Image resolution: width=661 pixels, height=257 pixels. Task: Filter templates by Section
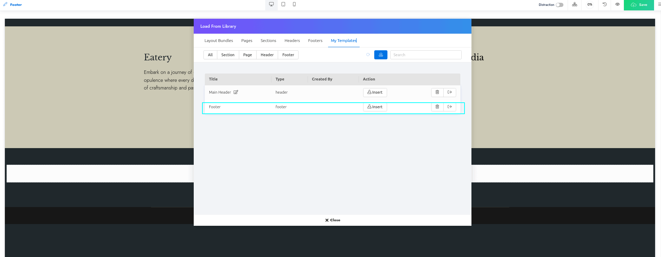228,55
